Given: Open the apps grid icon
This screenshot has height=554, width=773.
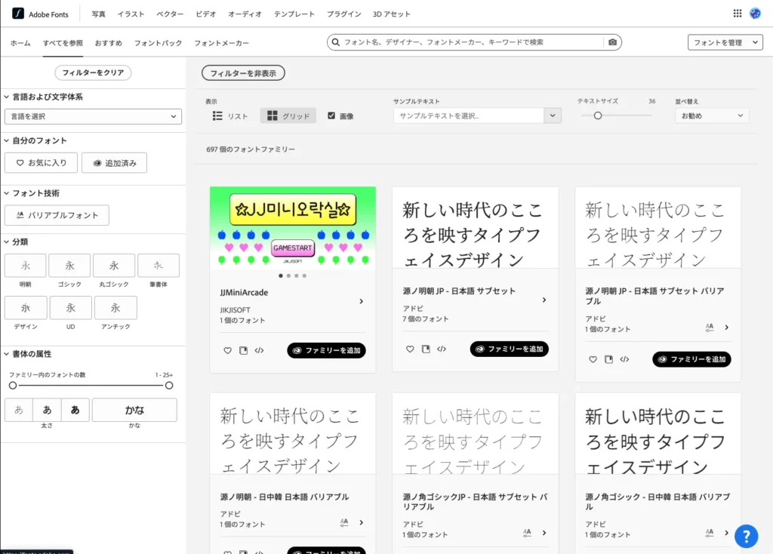Looking at the screenshot, I should point(738,14).
